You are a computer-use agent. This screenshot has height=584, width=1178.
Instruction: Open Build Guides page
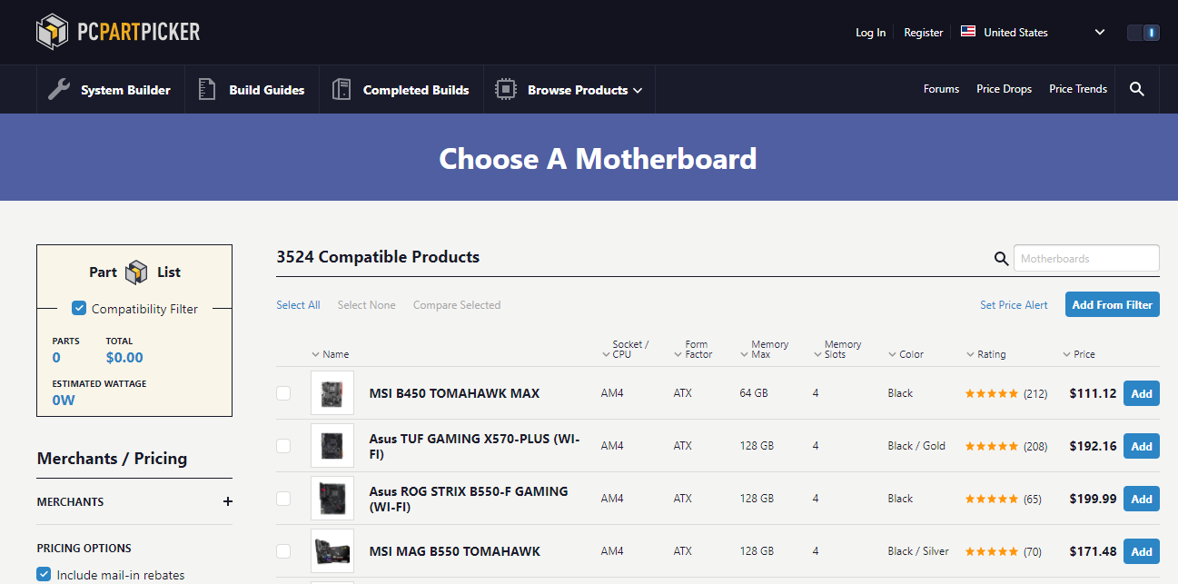(x=267, y=90)
